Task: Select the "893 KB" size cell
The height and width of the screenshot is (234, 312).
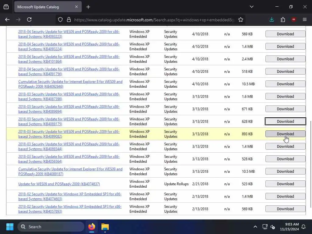Action: [x=247, y=134]
